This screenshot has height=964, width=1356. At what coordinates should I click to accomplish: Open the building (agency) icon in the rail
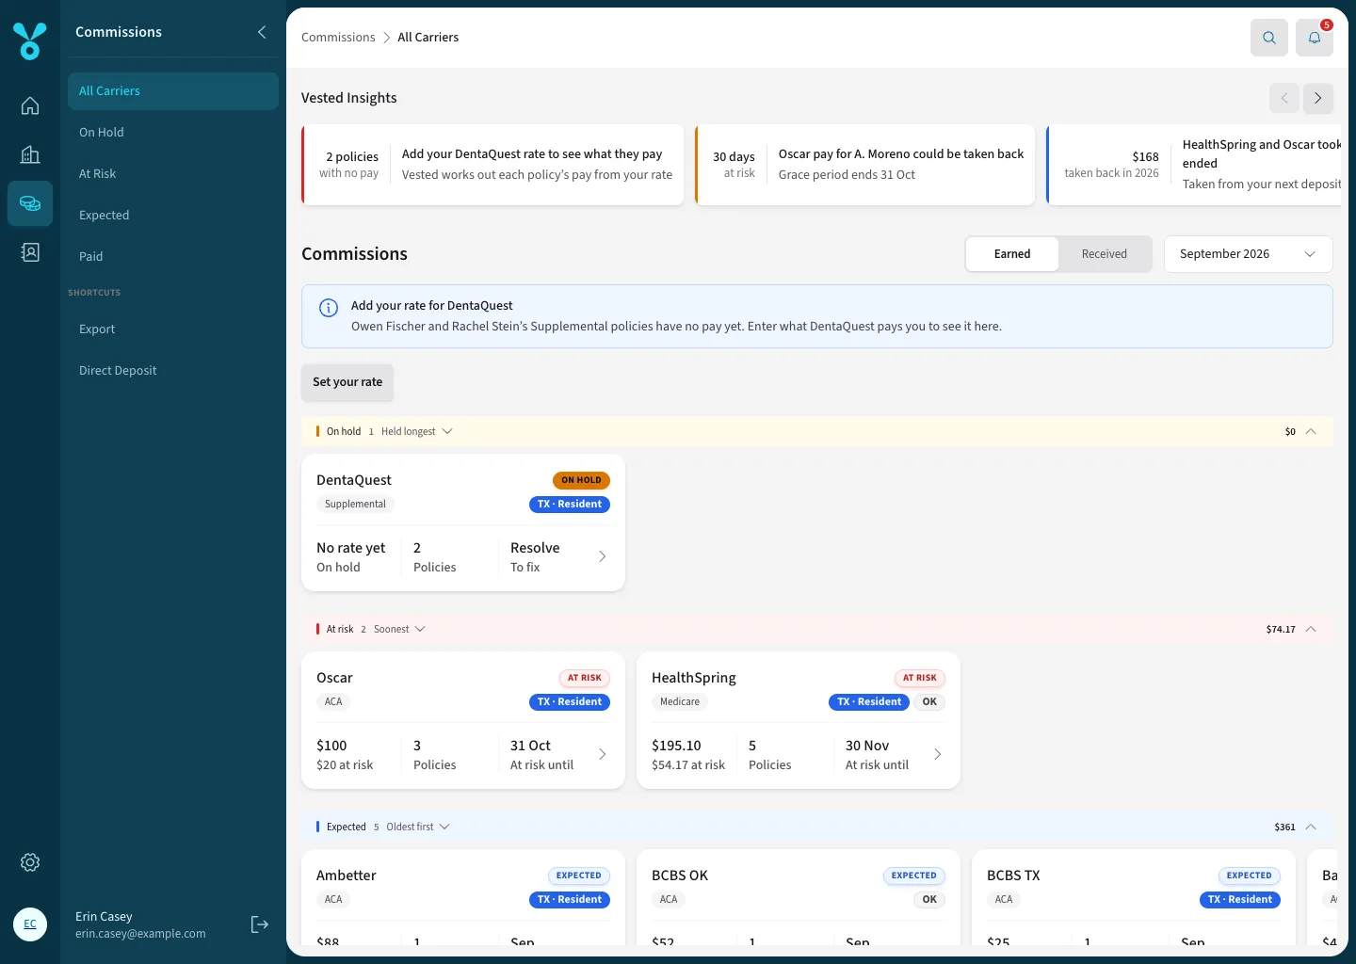point(30,154)
